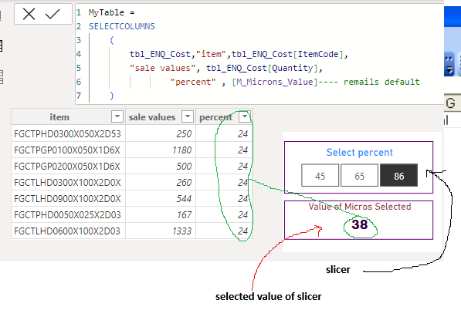This screenshot has height=310, width=461.
Task: Select cell FGCTPGP0100X050X1D6X
Action: pos(67,150)
